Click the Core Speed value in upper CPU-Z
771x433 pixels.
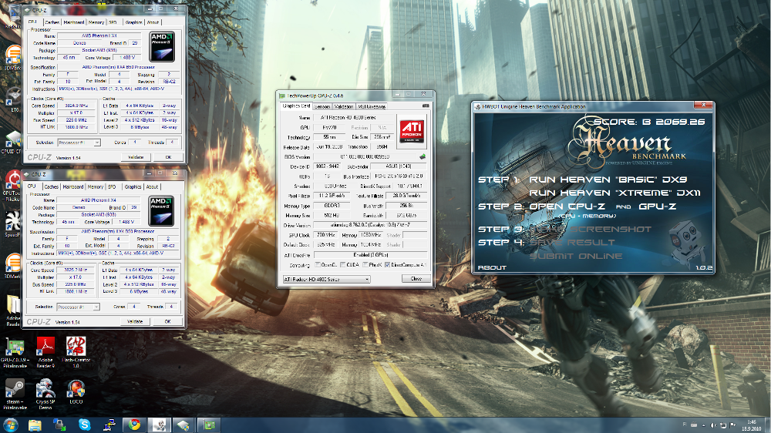pos(76,106)
